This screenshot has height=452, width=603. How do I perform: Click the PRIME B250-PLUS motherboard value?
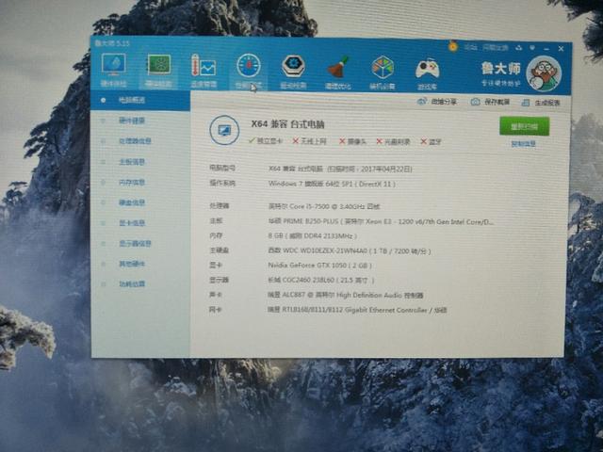coord(381,221)
